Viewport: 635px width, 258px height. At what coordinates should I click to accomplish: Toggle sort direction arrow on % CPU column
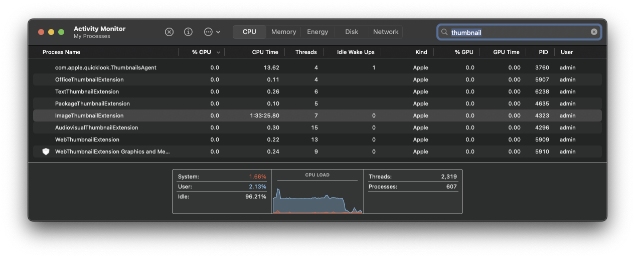pos(218,52)
